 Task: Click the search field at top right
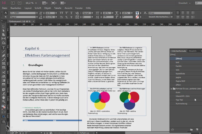[198, 3]
